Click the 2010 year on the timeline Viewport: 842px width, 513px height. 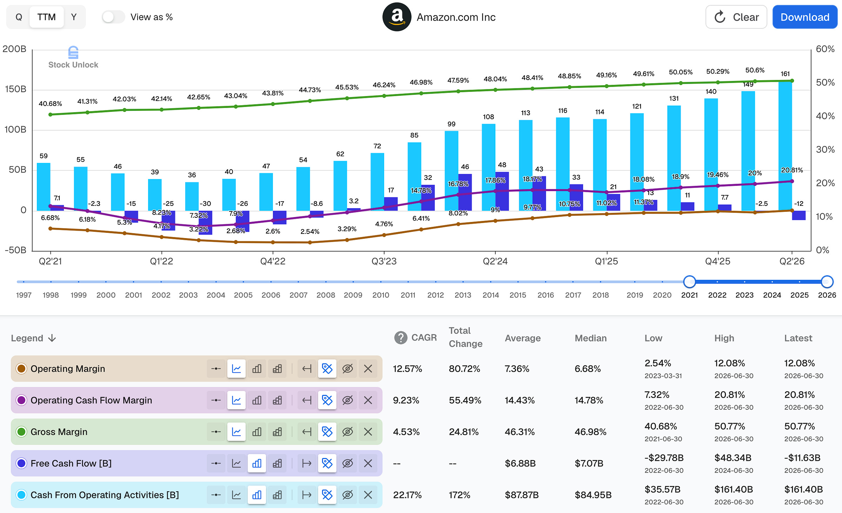[381, 295]
